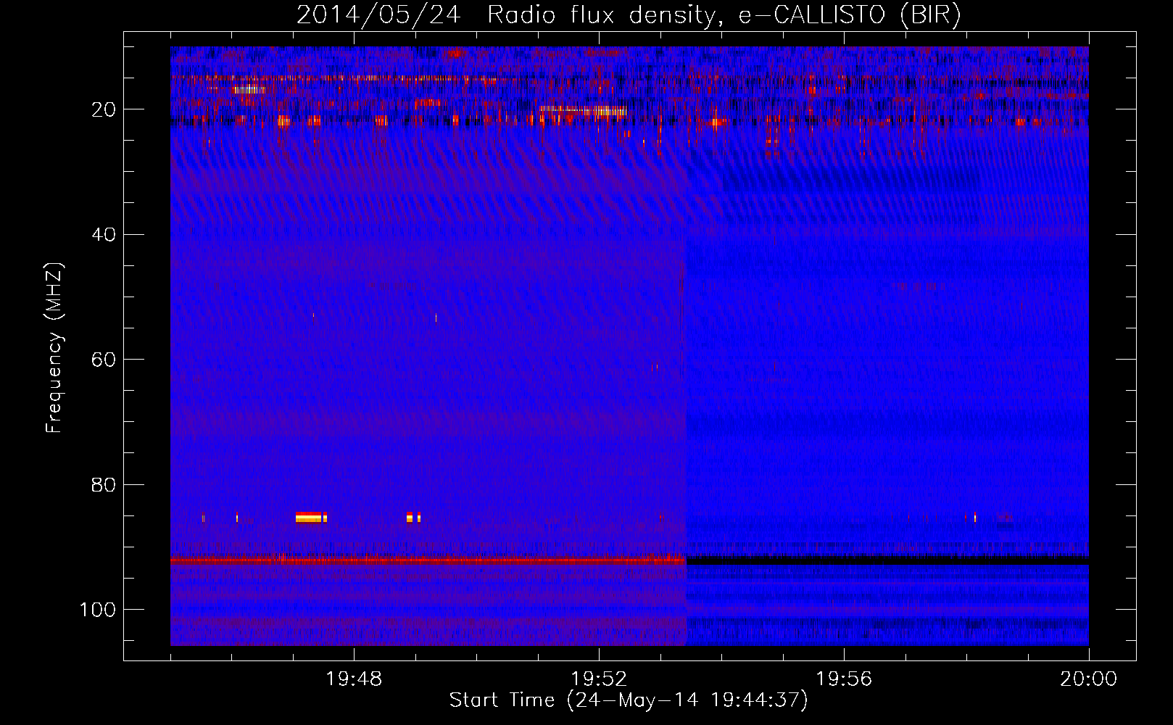Click the 'Start Time (24-May-14 19:44:37)' label
Image resolution: width=1173 pixels, height=725 pixels.
click(x=629, y=700)
